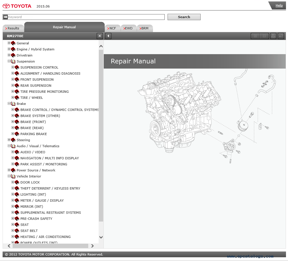
Task: Click the arrow icon beside the Keyword field
Action: coord(5,17)
